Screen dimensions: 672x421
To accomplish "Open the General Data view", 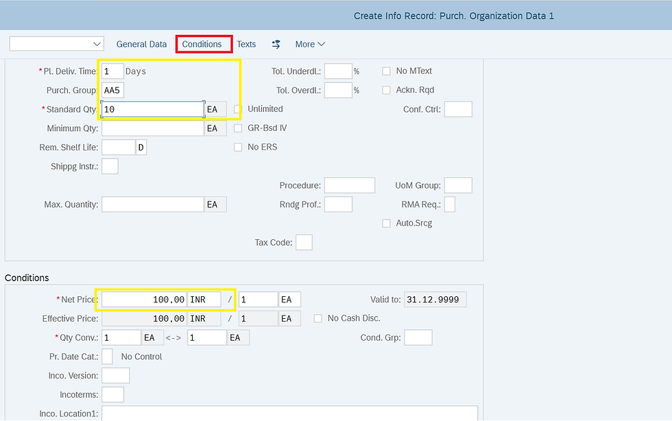I will pos(141,44).
